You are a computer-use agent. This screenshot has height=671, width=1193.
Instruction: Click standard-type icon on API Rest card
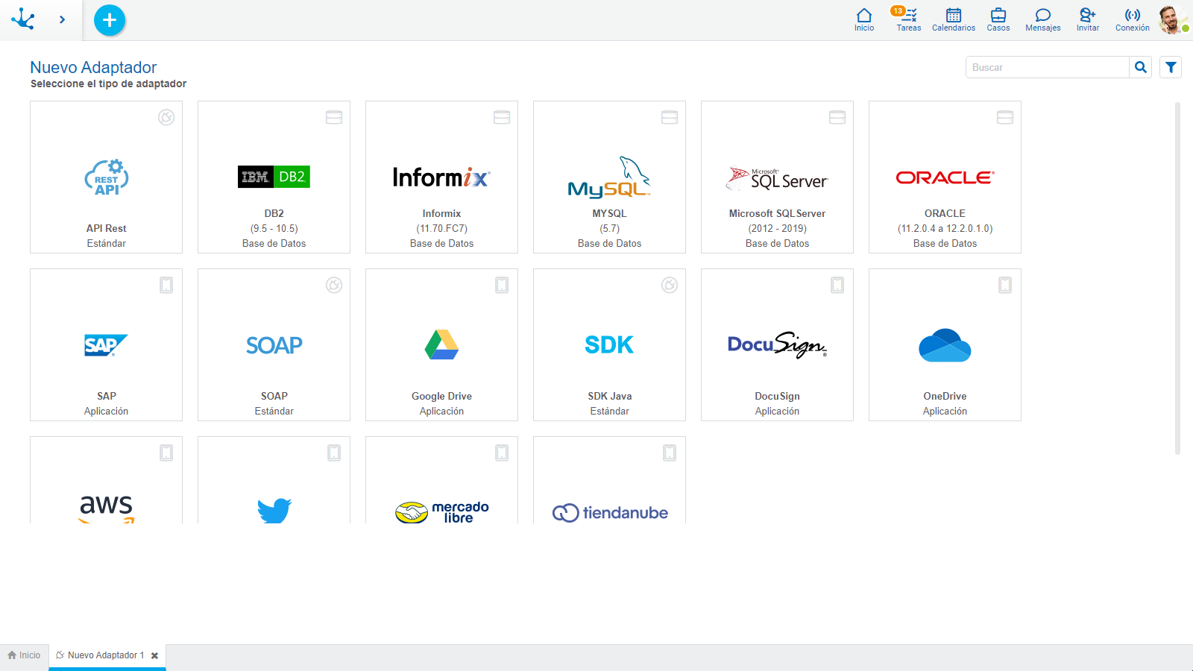point(166,117)
